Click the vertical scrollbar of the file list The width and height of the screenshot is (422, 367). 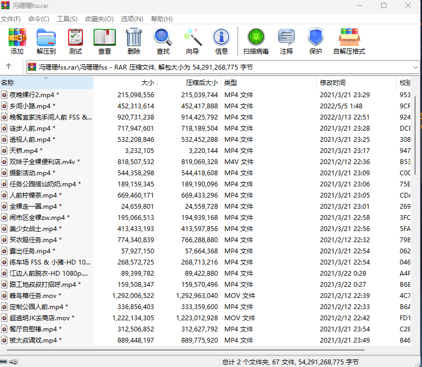(415, 136)
